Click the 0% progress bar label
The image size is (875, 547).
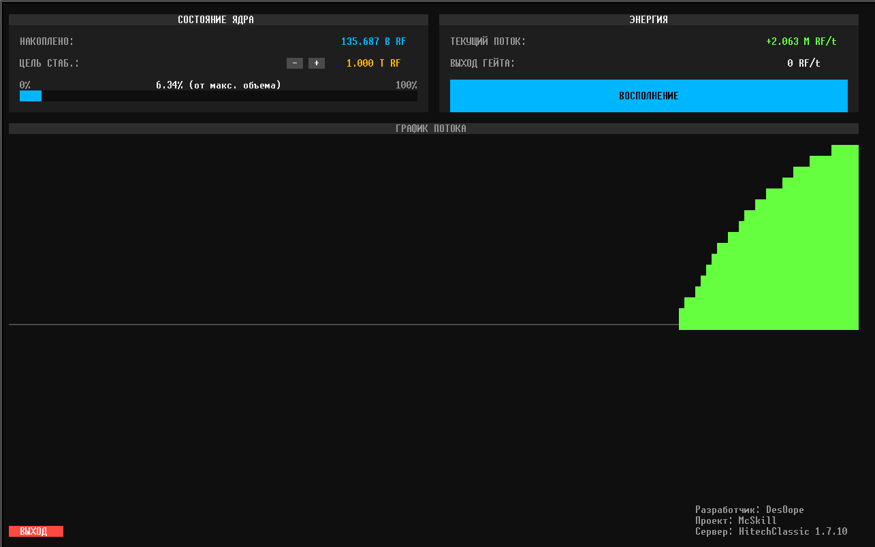tap(25, 85)
